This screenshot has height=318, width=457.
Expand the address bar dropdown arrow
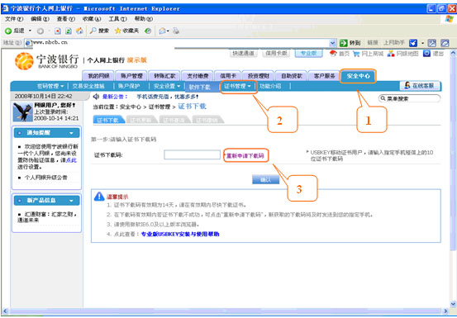[333, 43]
